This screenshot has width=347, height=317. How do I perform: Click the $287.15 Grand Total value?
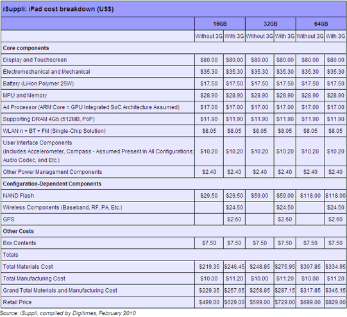point(285,291)
